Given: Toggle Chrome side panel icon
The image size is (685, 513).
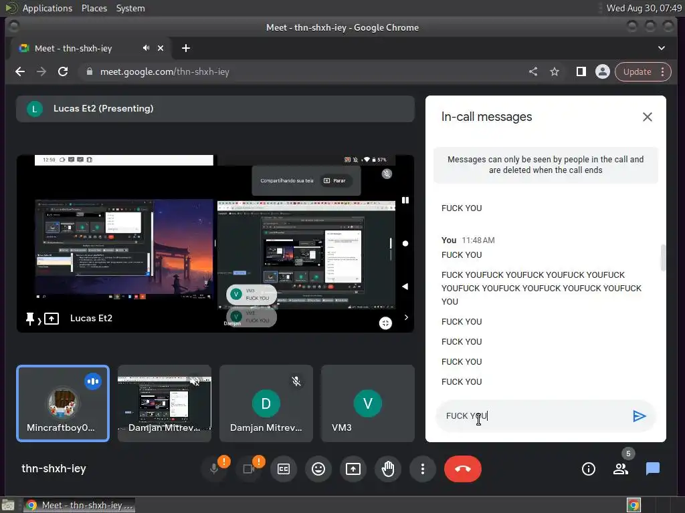Looking at the screenshot, I should 581,71.
